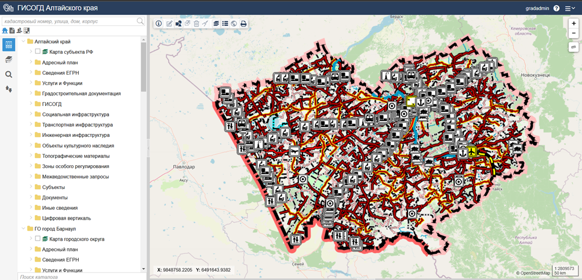Enable the Карта субъекта РФ layer checkbox

click(x=38, y=52)
